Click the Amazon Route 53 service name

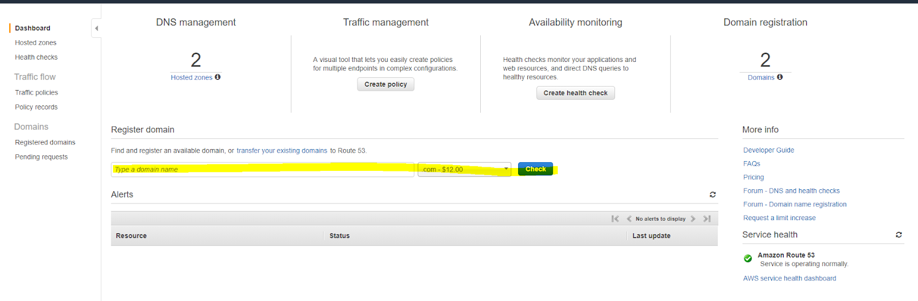point(786,255)
